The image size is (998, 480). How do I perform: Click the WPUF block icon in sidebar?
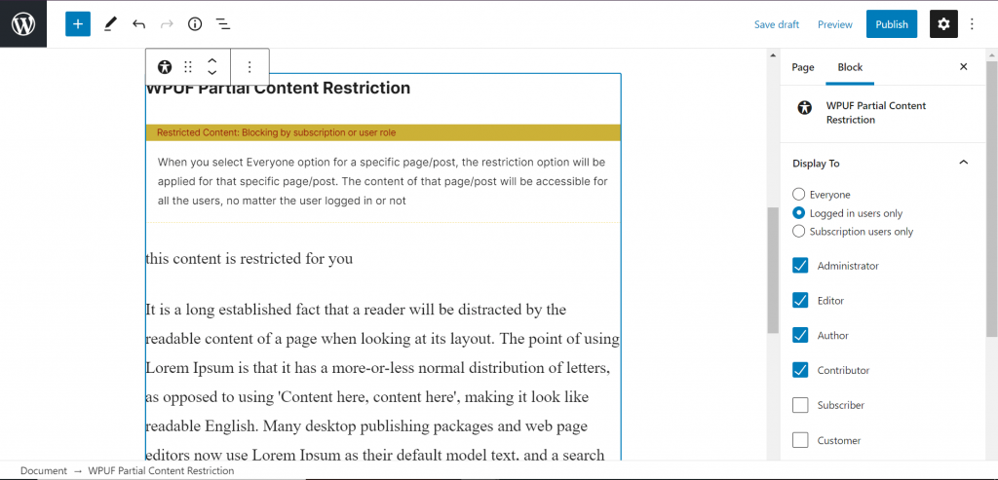pyautogui.click(x=804, y=107)
